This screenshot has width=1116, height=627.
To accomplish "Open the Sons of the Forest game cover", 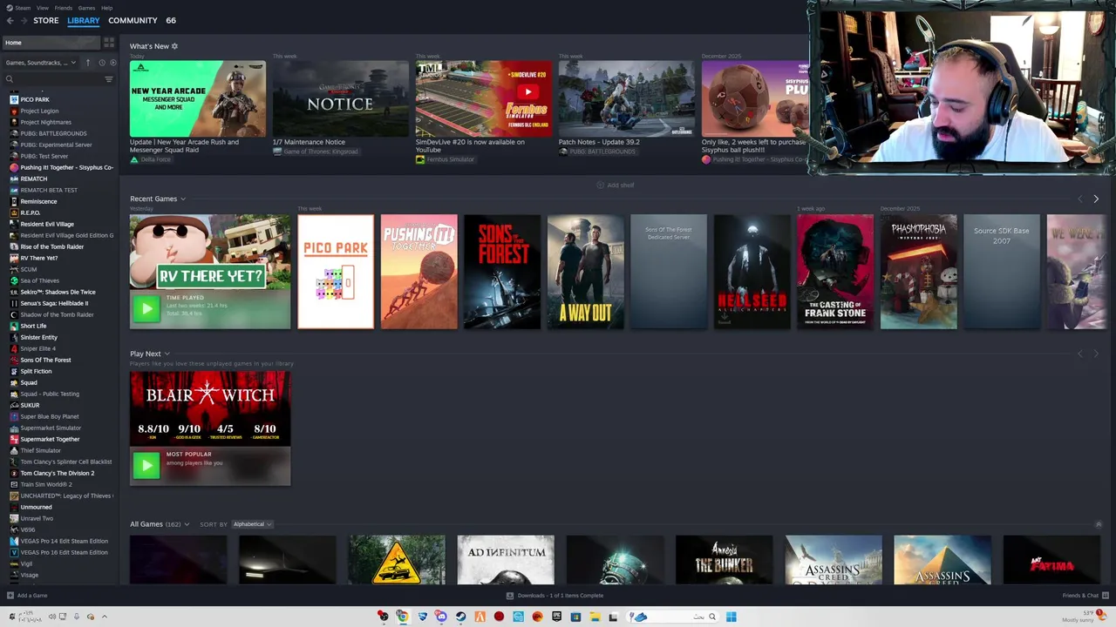I will (x=502, y=272).
